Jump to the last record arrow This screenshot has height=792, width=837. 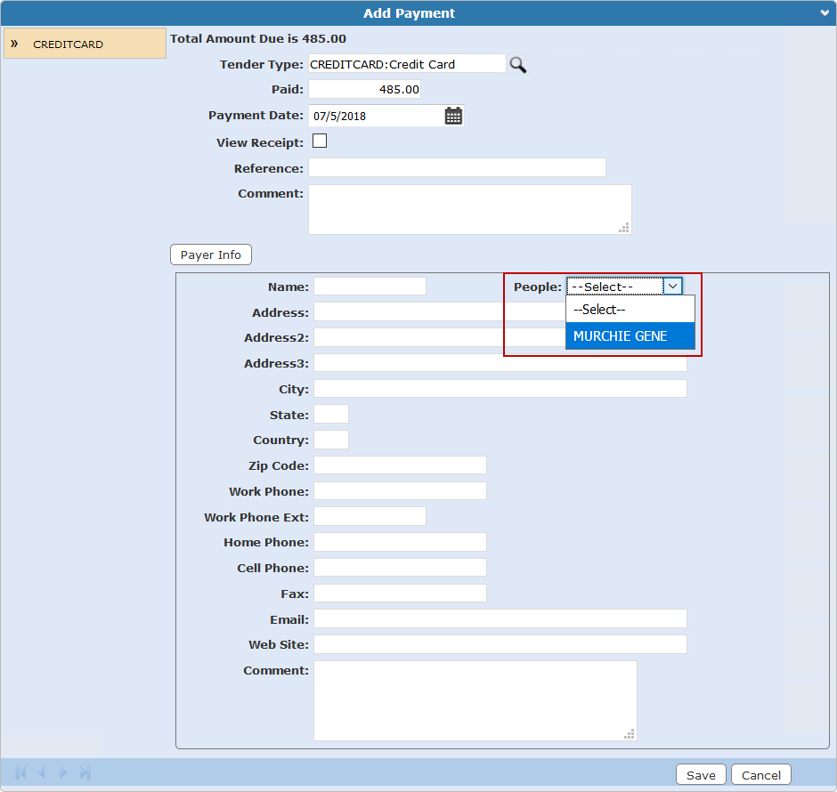(x=85, y=772)
